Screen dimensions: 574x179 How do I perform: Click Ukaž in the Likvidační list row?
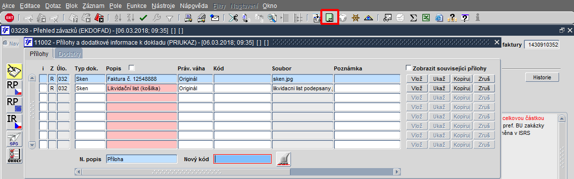tap(439, 88)
